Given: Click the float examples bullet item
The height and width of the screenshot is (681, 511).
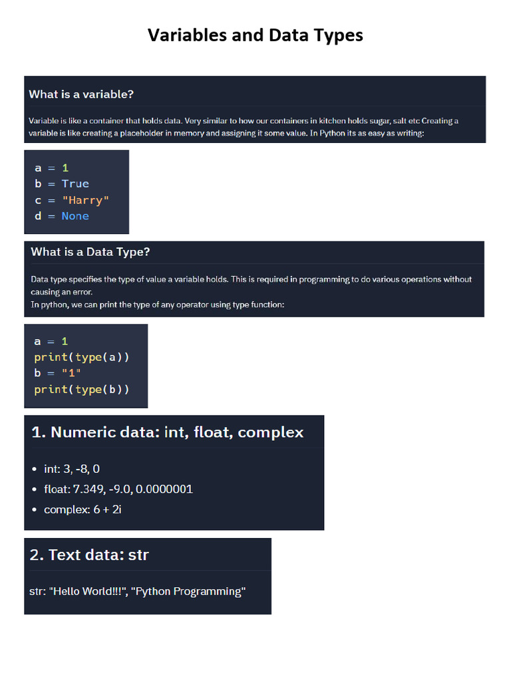Looking at the screenshot, I should click(118, 489).
